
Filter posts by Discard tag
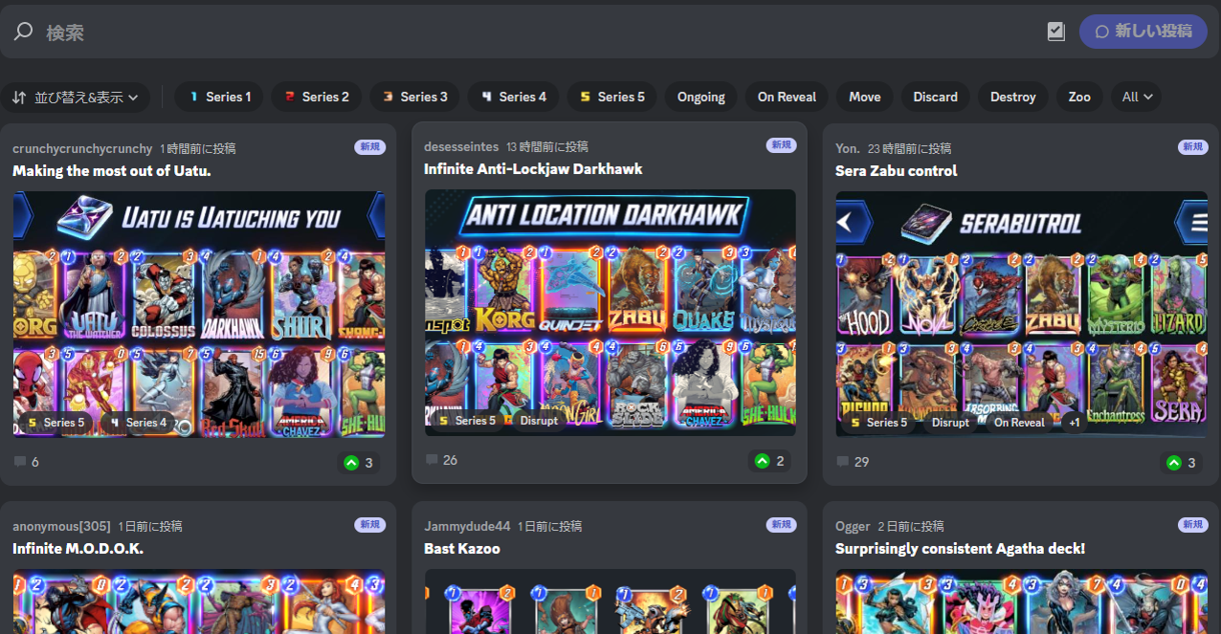[936, 97]
